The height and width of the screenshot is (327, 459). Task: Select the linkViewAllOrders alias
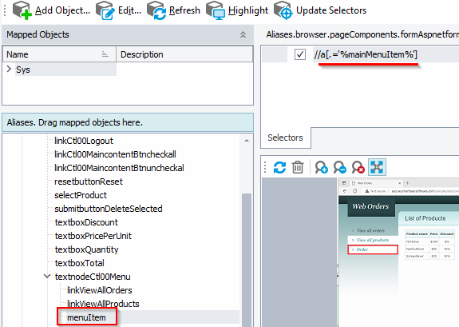pos(100,290)
